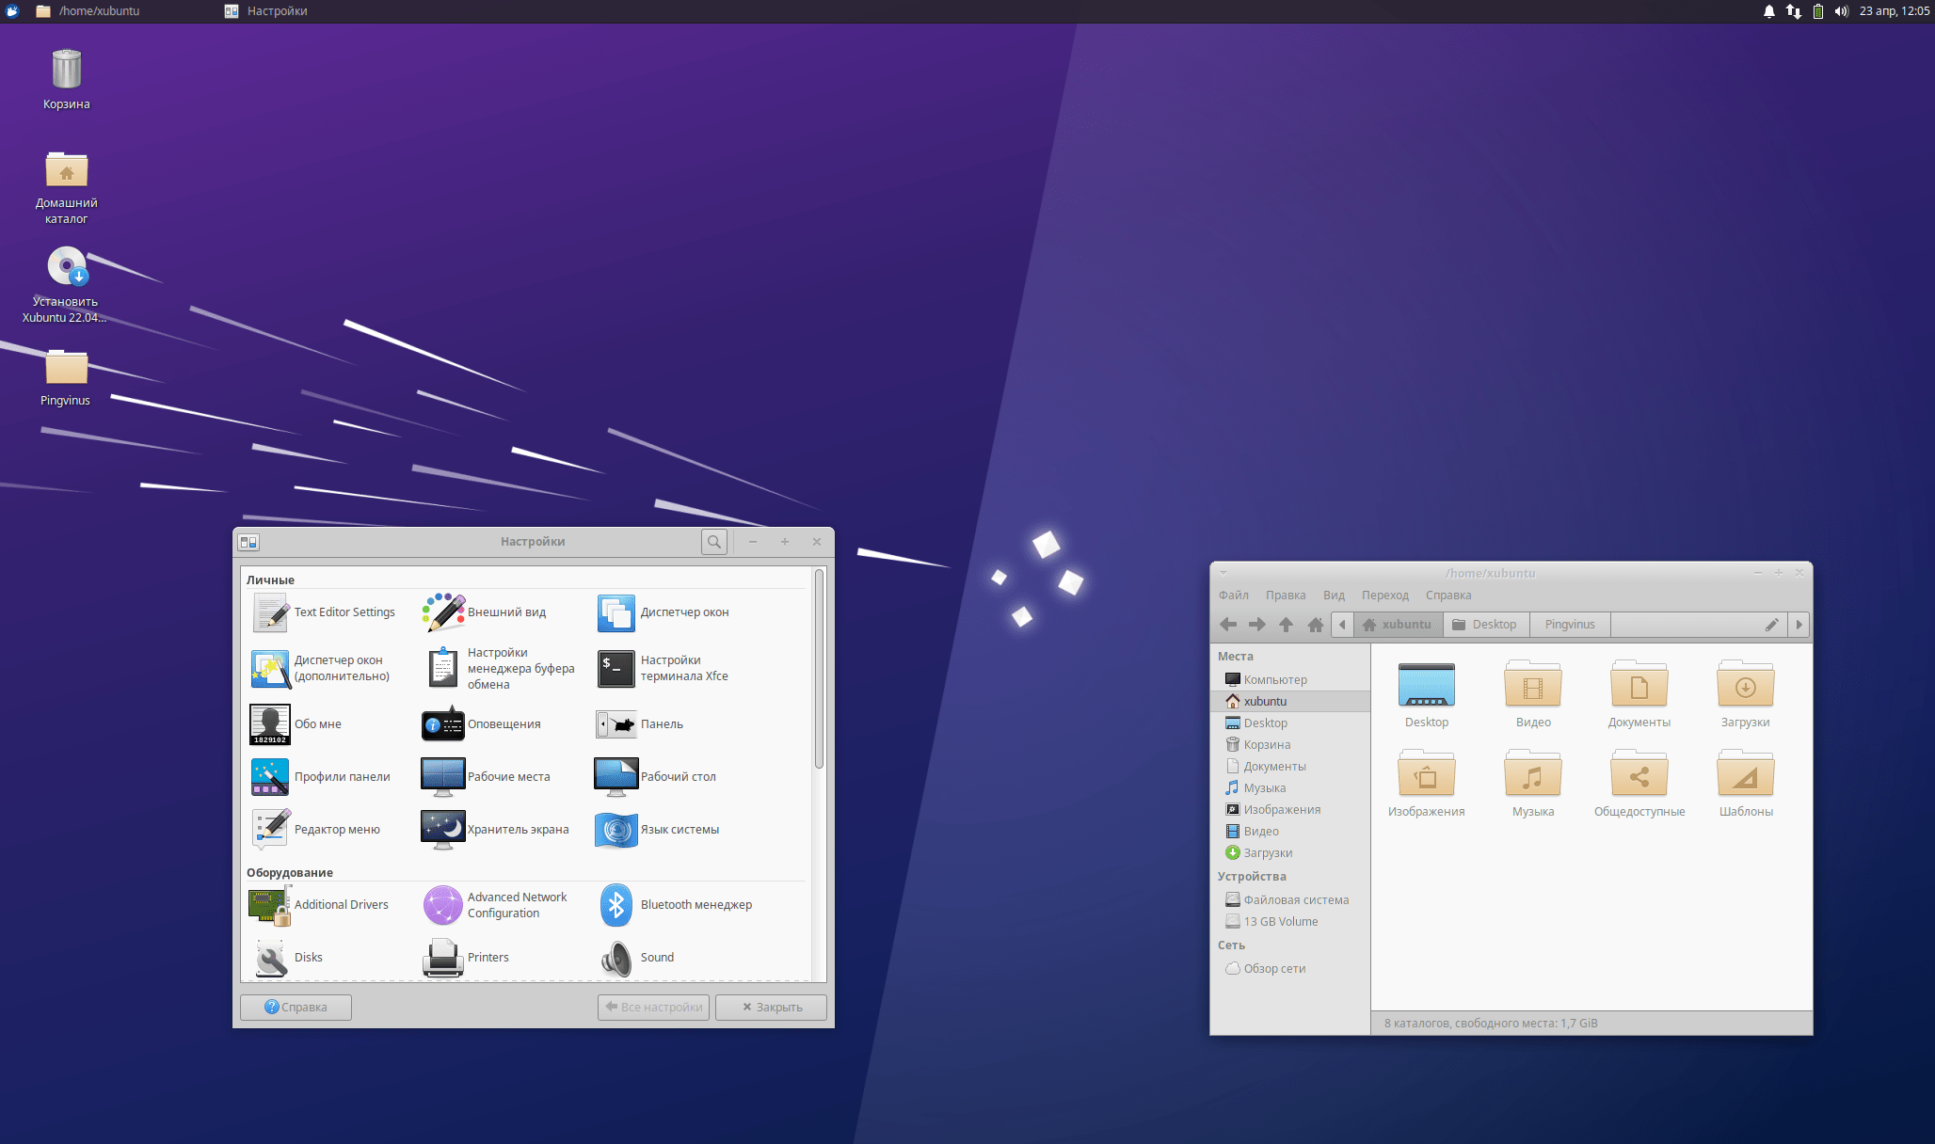The image size is (1935, 1144).
Task: Go back in file manager toolbar
Action: click(x=1228, y=625)
